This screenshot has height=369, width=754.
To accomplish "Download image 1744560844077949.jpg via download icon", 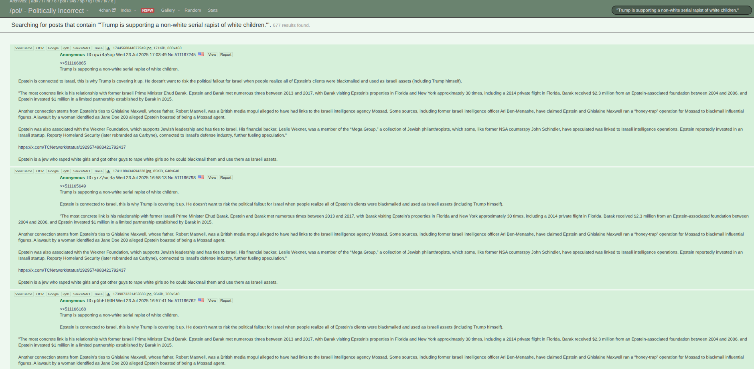I will [108, 48].
